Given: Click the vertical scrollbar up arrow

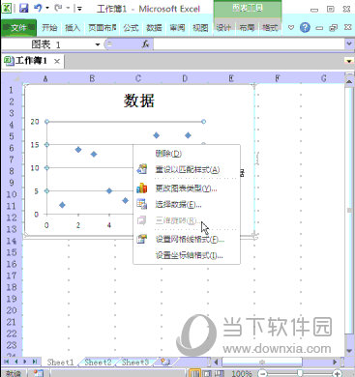Looking at the screenshot, I should 349,81.
